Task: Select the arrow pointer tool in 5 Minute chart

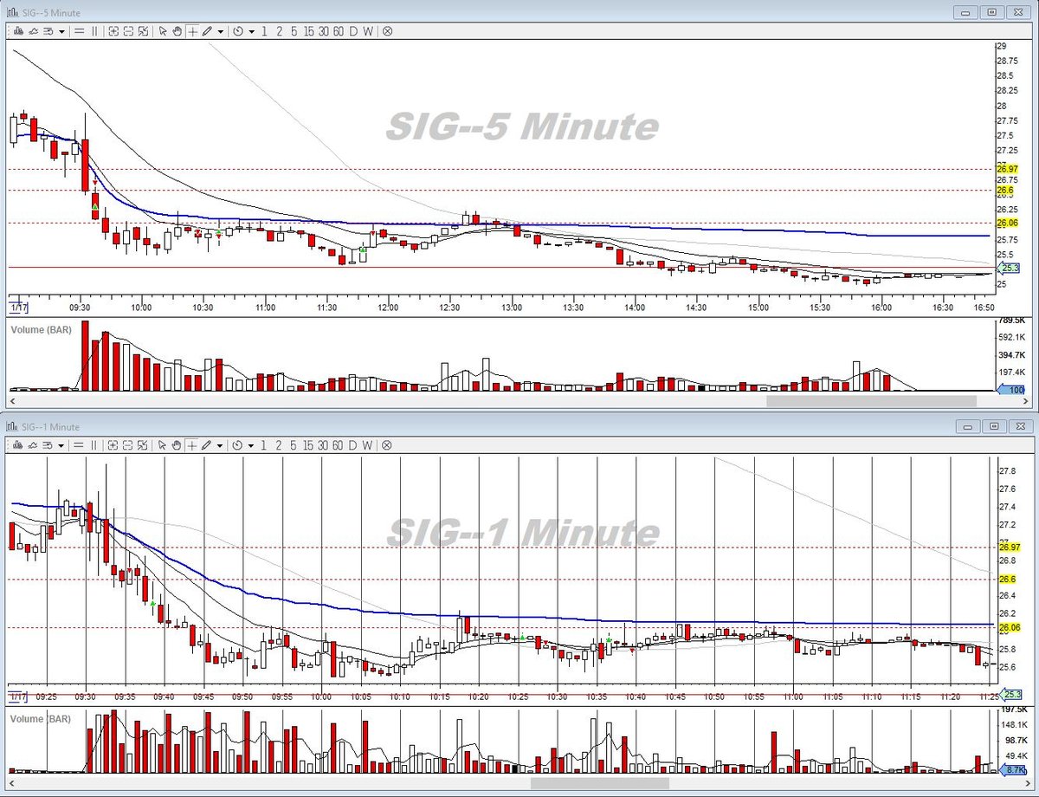Action: pyautogui.click(x=163, y=31)
